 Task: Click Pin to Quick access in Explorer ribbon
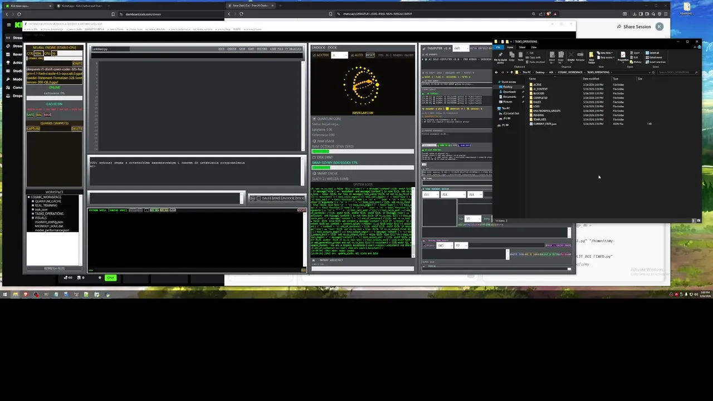pos(500,58)
